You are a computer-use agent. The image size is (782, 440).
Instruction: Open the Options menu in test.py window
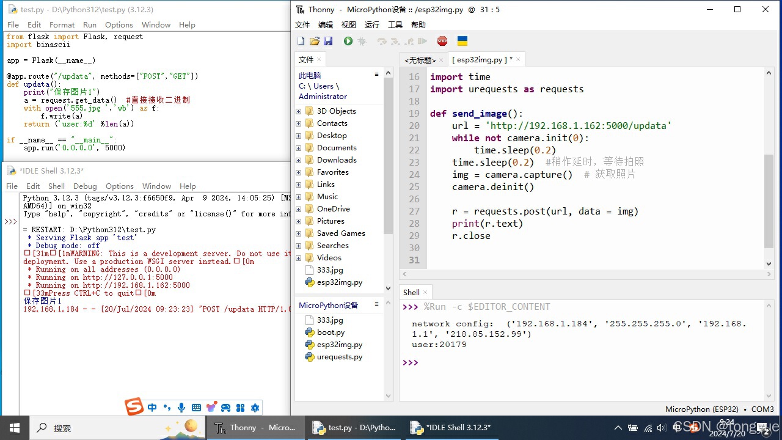click(119, 25)
